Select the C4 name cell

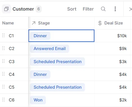coord(14,74)
